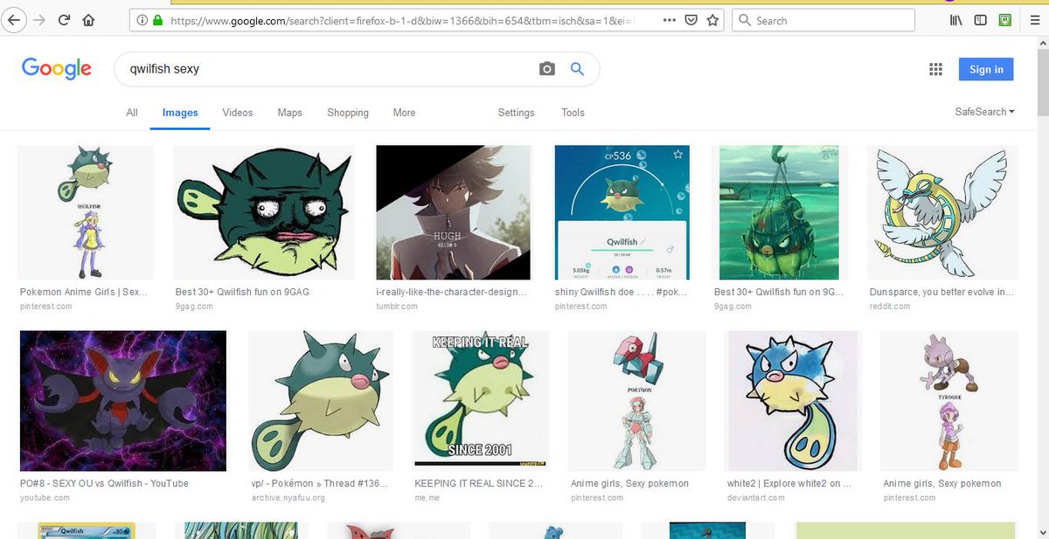Show site information via the info icon
The height and width of the screenshot is (539, 1049).
[x=142, y=20]
